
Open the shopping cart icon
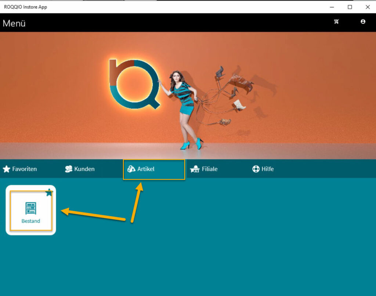point(336,22)
